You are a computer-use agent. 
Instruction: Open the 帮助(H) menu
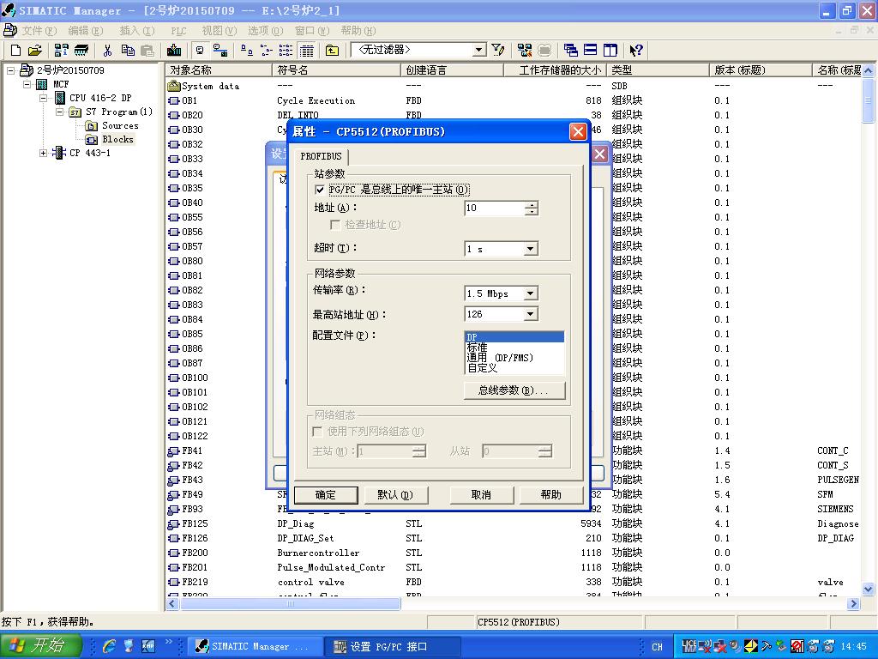pyautogui.click(x=358, y=31)
